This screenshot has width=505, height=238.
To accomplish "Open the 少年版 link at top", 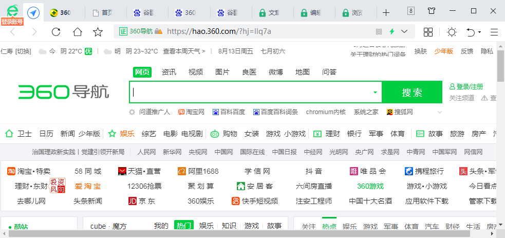I will pos(443,51).
